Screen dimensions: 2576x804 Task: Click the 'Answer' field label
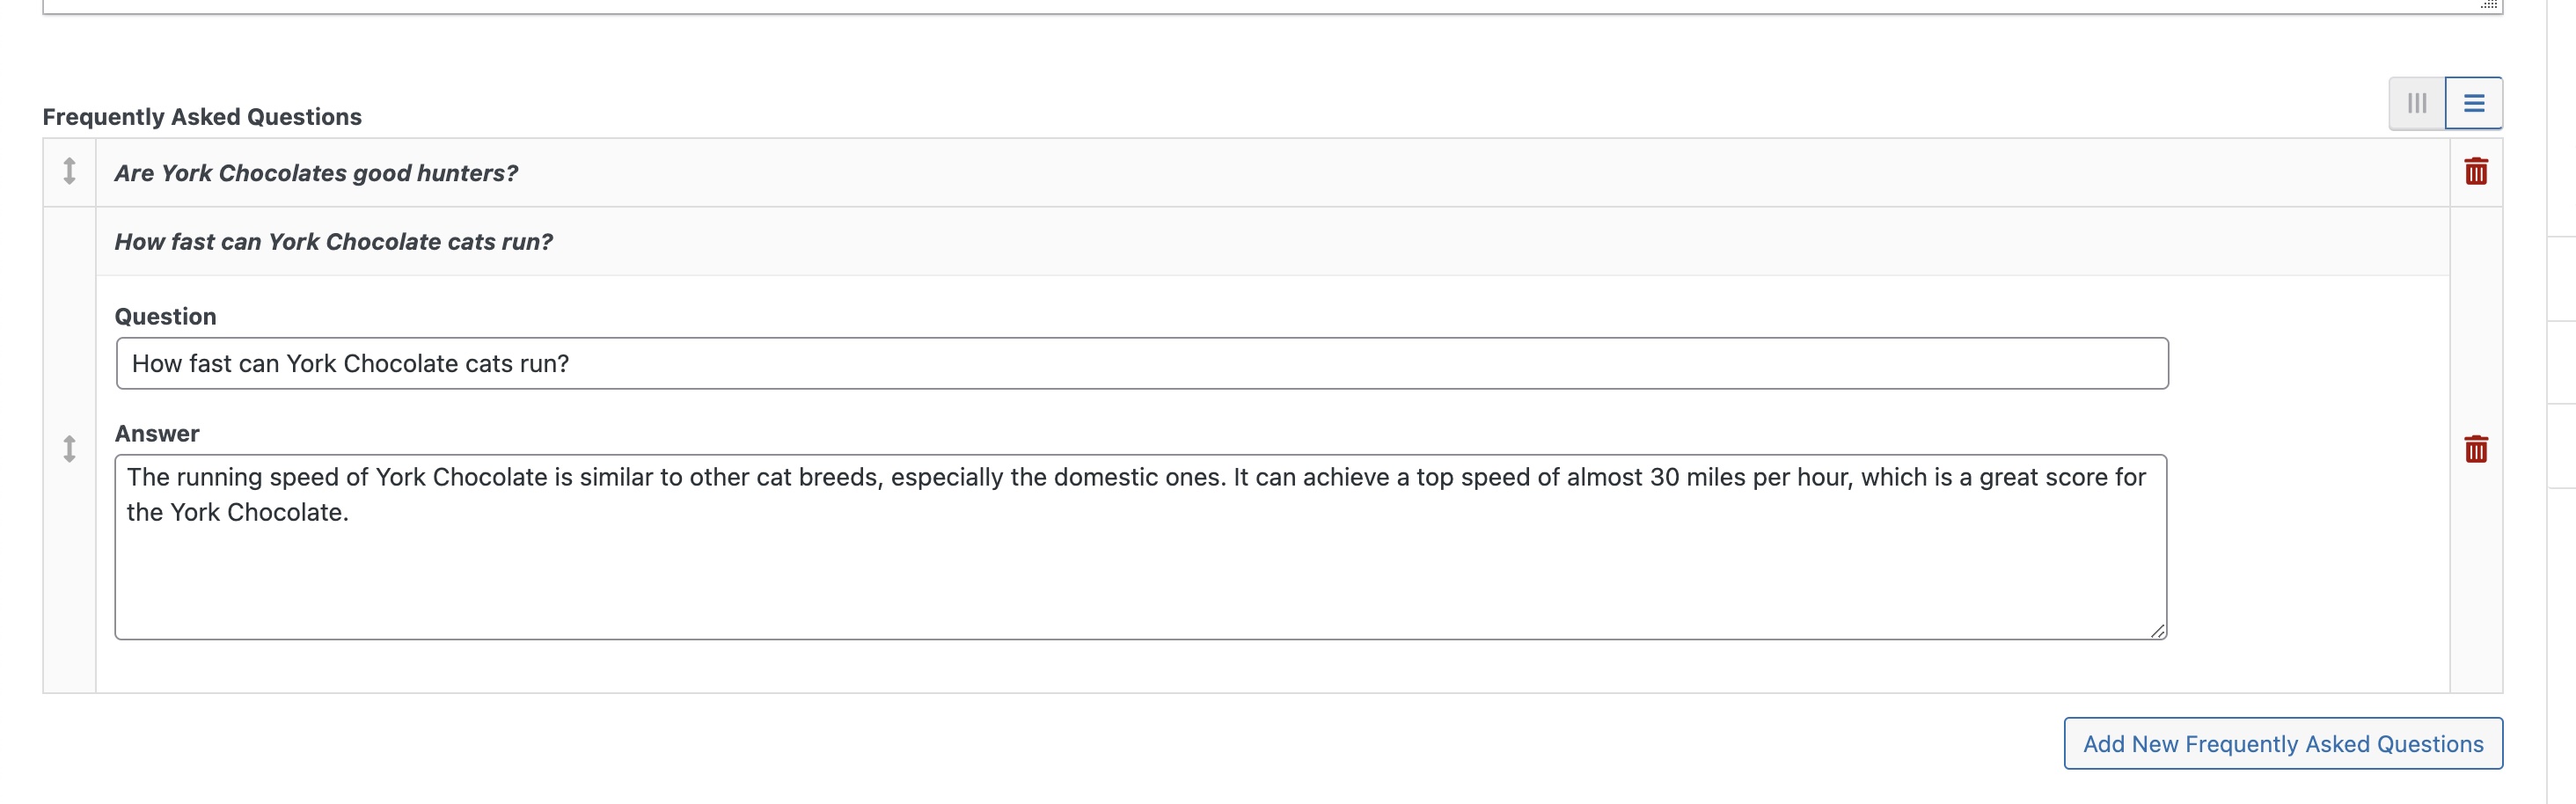coord(157,434)
